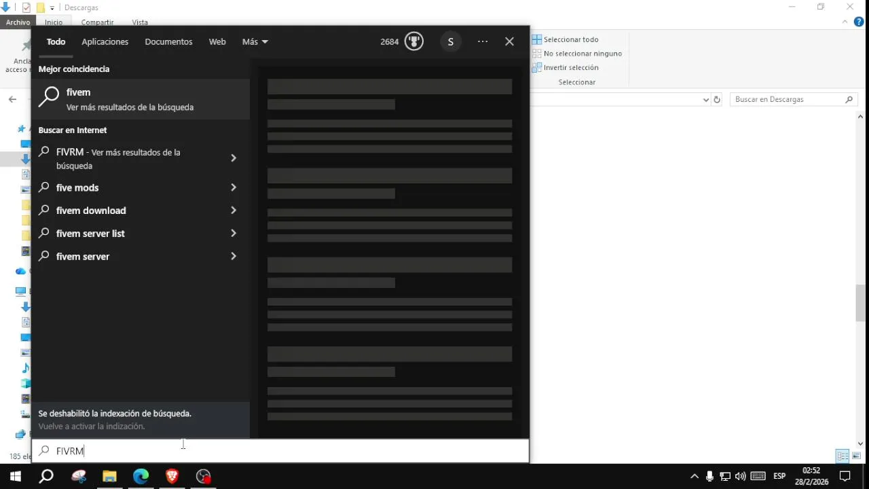Open network status tray icon
The height and width of the screenshot is (489, 869).
(x=724, y=476)
